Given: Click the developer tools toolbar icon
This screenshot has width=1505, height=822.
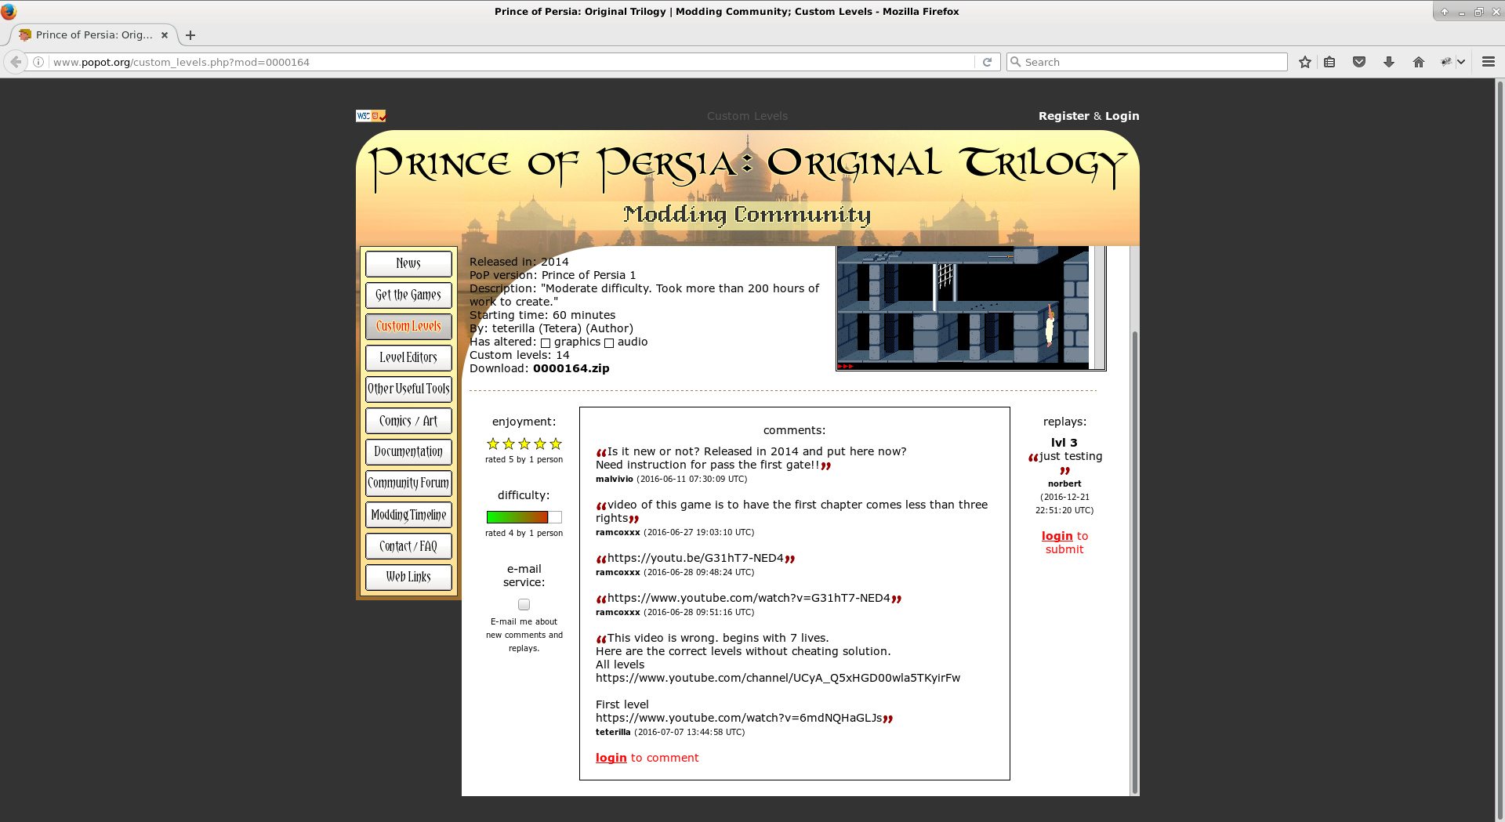Looking at the screenshot, I should click(x=1446, y=62).
